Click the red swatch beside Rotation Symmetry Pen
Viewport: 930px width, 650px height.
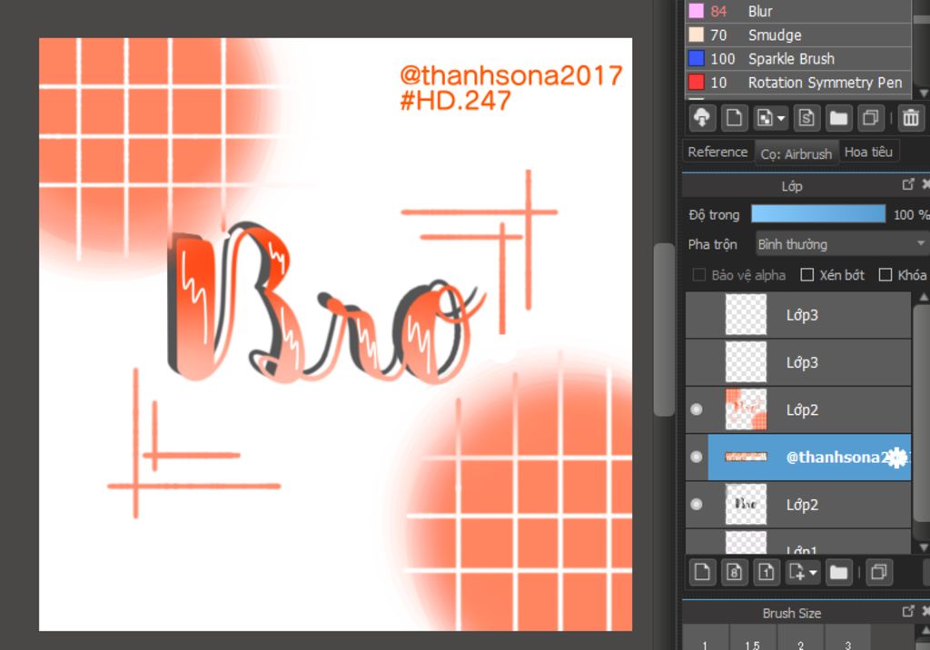pos(696,82)
